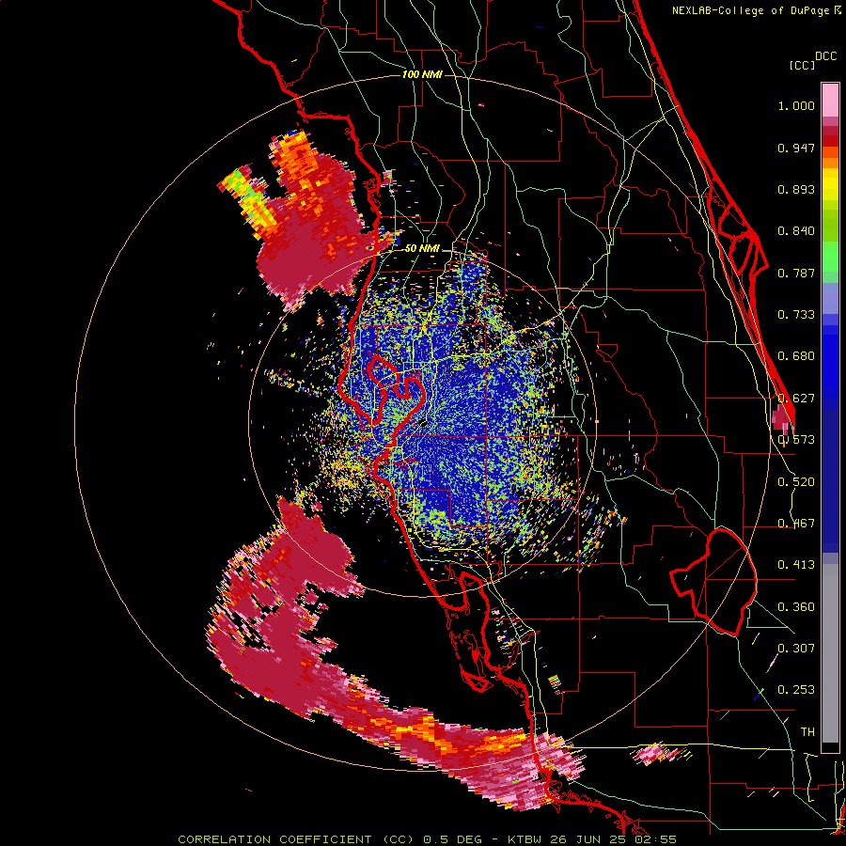Click the Lake Okeechobee outline on the map

pyautogui.click(x=713, y=582)
